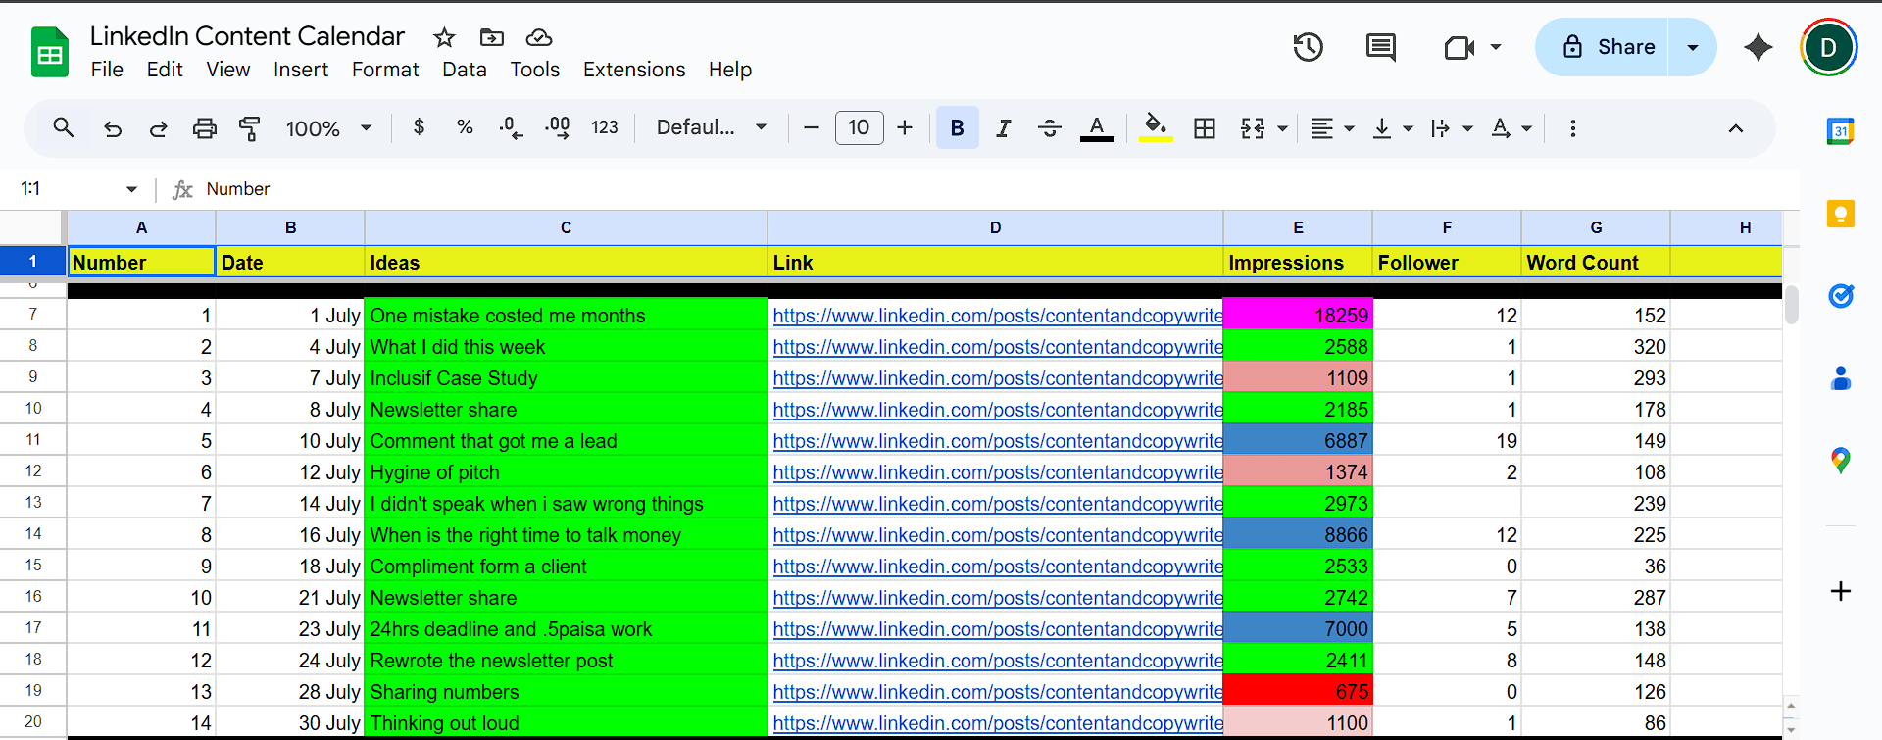Activate the paint format tool
This screenshot has height=740, width=1882.
(250, 128)
